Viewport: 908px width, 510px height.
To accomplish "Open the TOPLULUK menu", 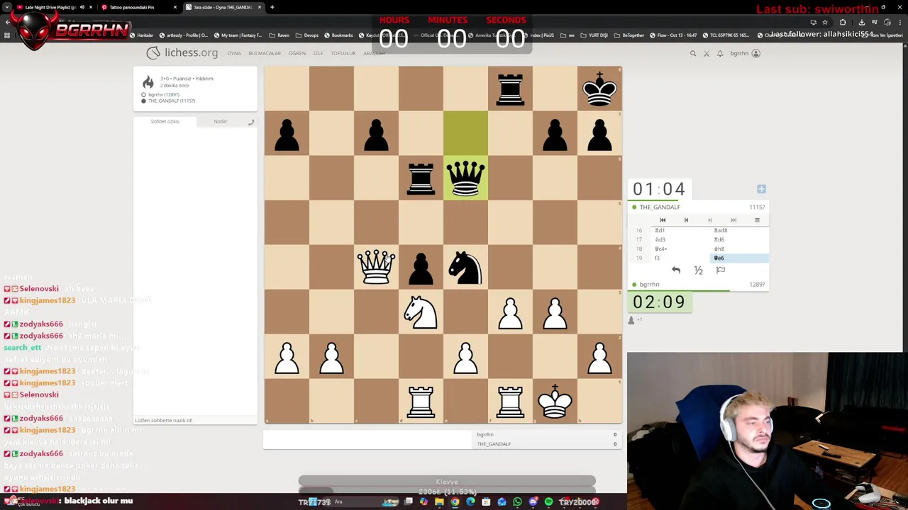I will point(343,53).
